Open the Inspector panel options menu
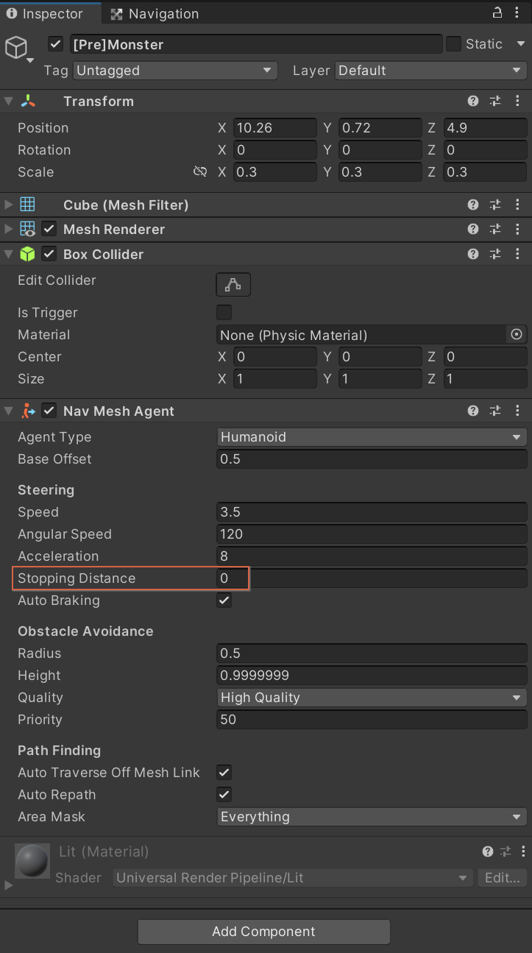The width and height of the screenshot is (532, 953). [519, 13]
